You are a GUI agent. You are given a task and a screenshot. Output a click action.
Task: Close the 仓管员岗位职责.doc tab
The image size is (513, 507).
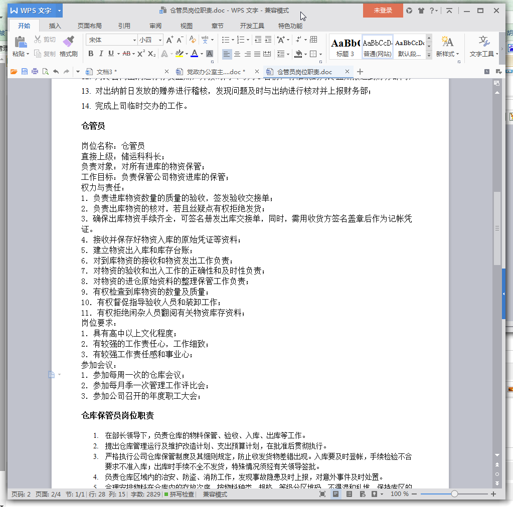pyautogui.click(x=347, y=71)
